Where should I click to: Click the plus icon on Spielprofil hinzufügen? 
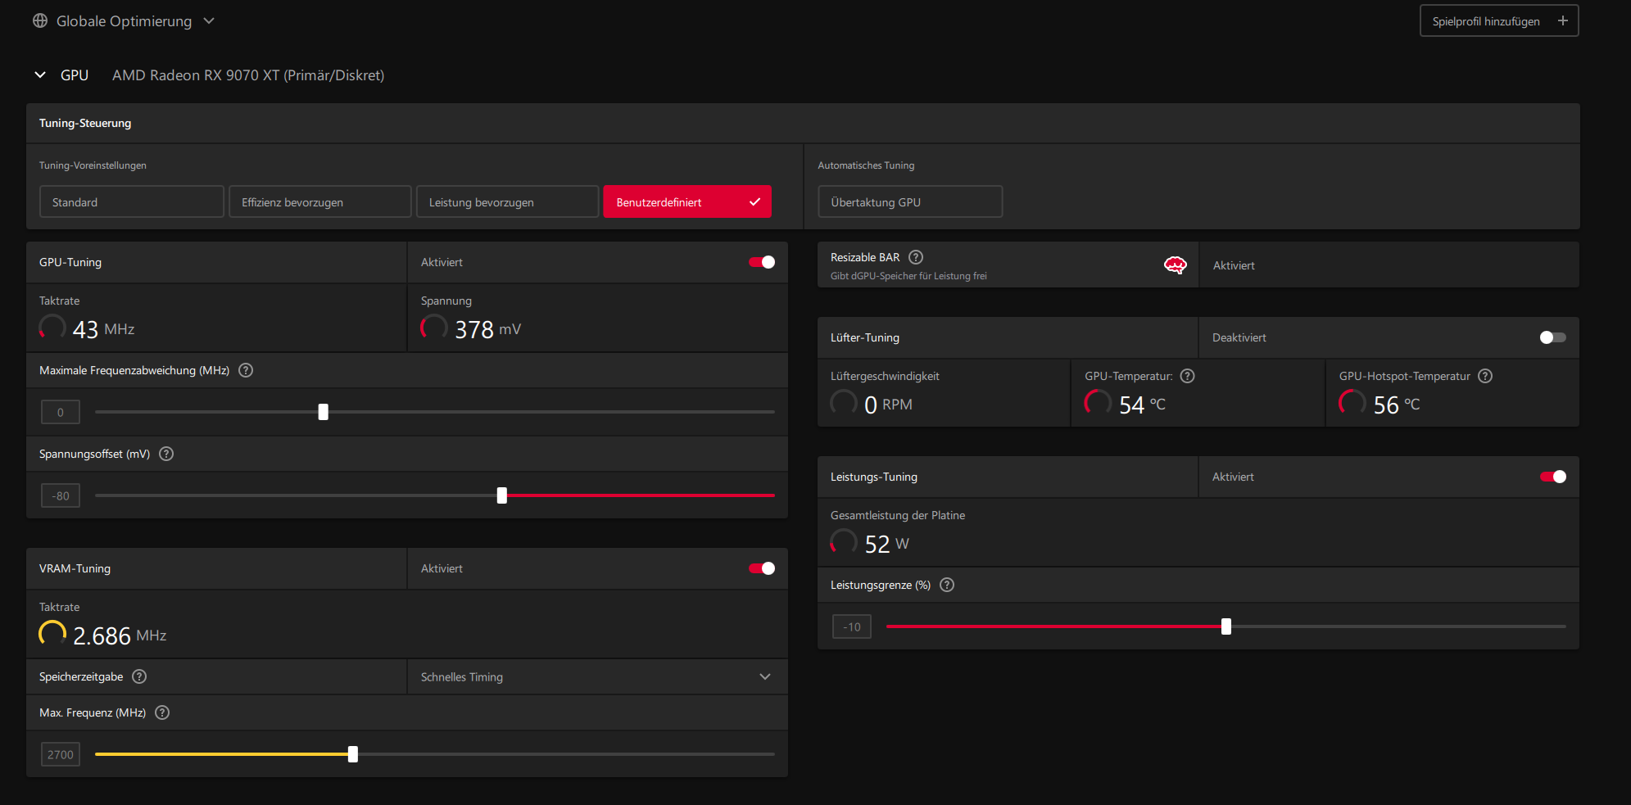coord(1562,20)
